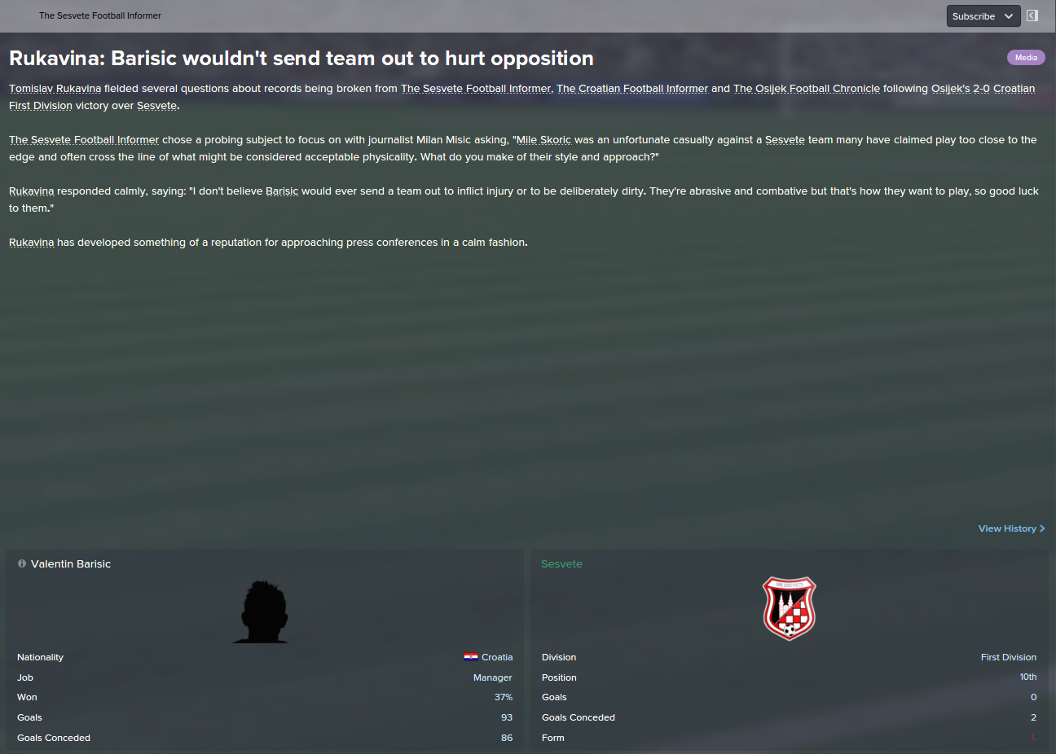Click the First Division value in the Sesvete panel
The width and height of the screenshot is (1056, 754).
[1008, 657]
